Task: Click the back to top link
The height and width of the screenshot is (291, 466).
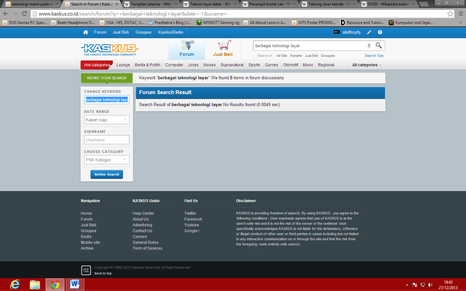Action: [103, 273]
